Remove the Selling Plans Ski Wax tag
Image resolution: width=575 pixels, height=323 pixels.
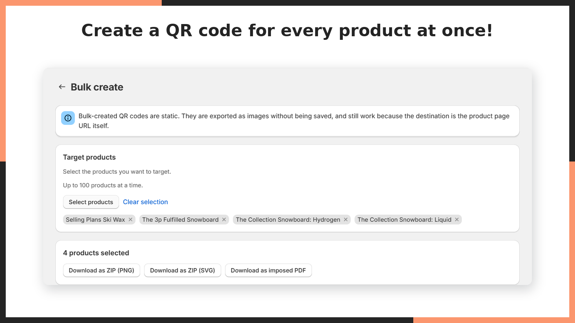pos(130,220)
